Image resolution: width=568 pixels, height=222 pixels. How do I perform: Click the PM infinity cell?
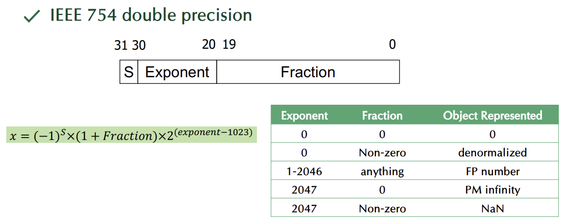pos(493,190)
